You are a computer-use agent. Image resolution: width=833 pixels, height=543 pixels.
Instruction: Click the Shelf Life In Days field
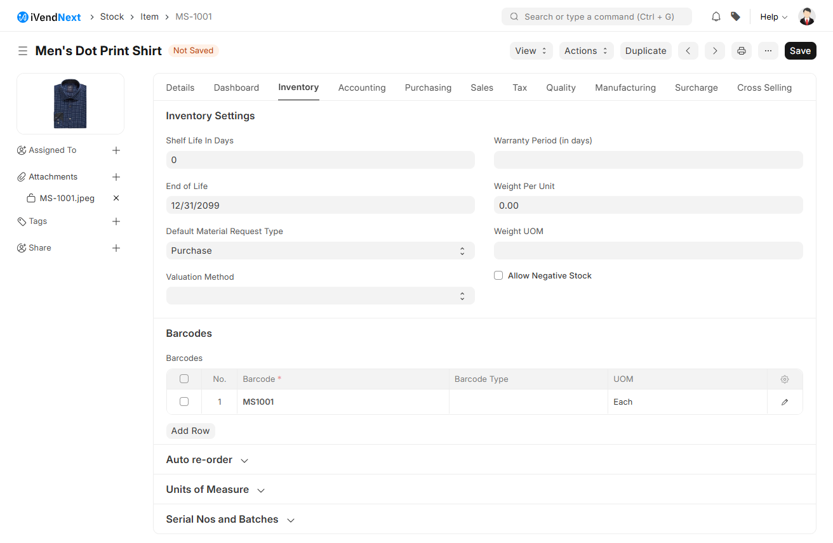(x=321, y=160)
